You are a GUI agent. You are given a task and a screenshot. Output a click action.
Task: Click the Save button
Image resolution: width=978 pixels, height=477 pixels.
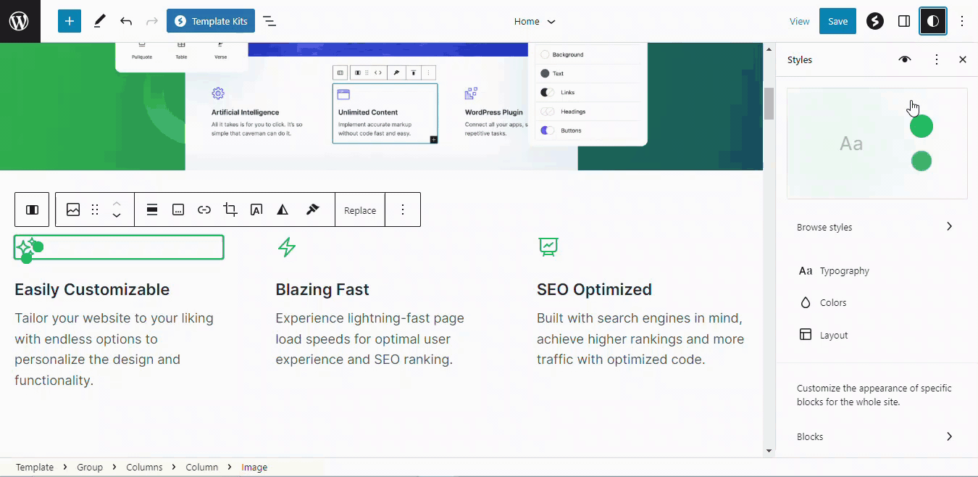pos(837,21)
